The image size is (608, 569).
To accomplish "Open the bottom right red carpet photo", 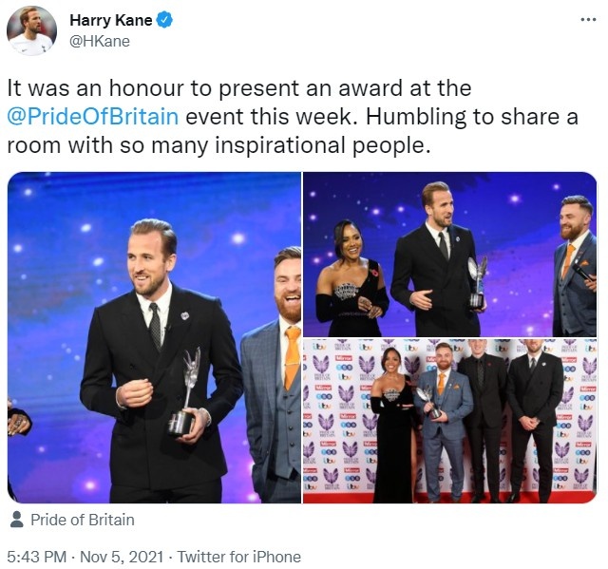I will click(x=449, y=421).
